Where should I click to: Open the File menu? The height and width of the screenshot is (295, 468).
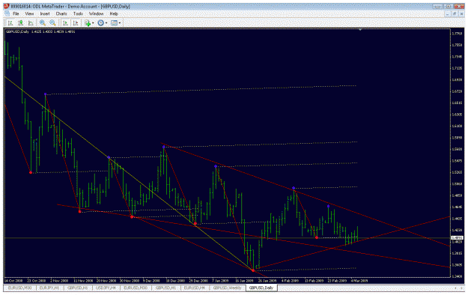click(x=16, y=13)
